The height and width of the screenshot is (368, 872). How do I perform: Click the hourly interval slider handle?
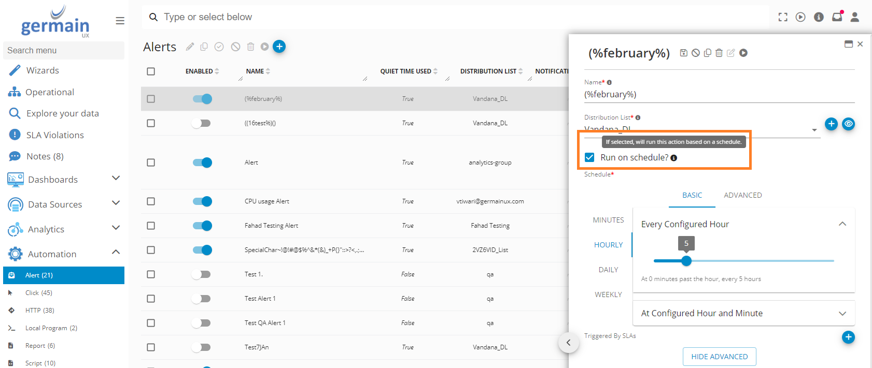tap(686, 261)
